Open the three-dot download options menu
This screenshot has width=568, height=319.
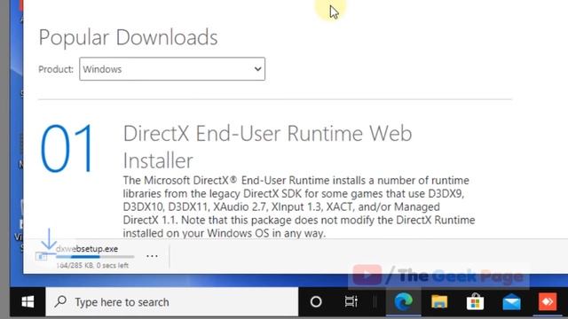coord(152,256)
